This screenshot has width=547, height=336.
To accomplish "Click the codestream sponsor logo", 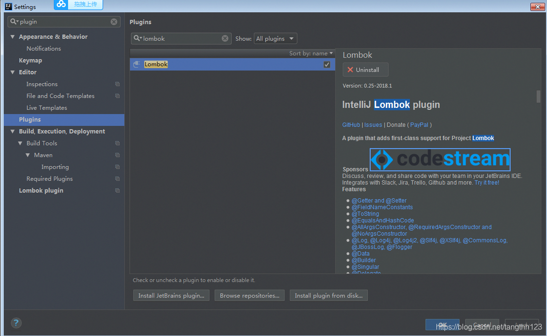I will coord(440,159).
